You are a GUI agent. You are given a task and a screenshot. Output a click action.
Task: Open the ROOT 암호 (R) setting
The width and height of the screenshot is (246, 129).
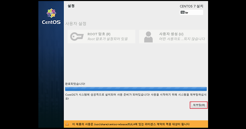click(x=101, y=36)
